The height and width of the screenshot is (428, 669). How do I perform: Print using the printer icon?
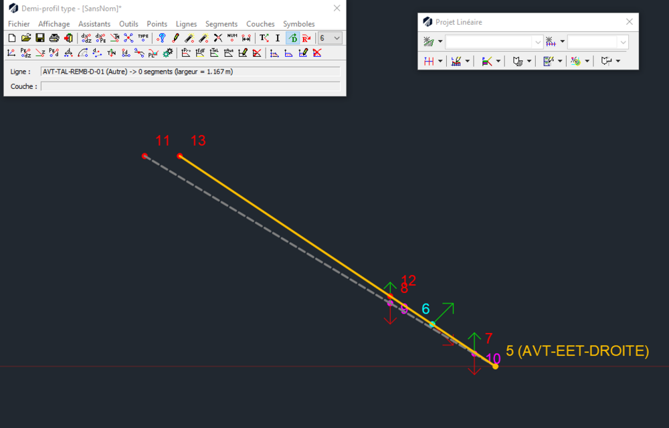[54, 38]
